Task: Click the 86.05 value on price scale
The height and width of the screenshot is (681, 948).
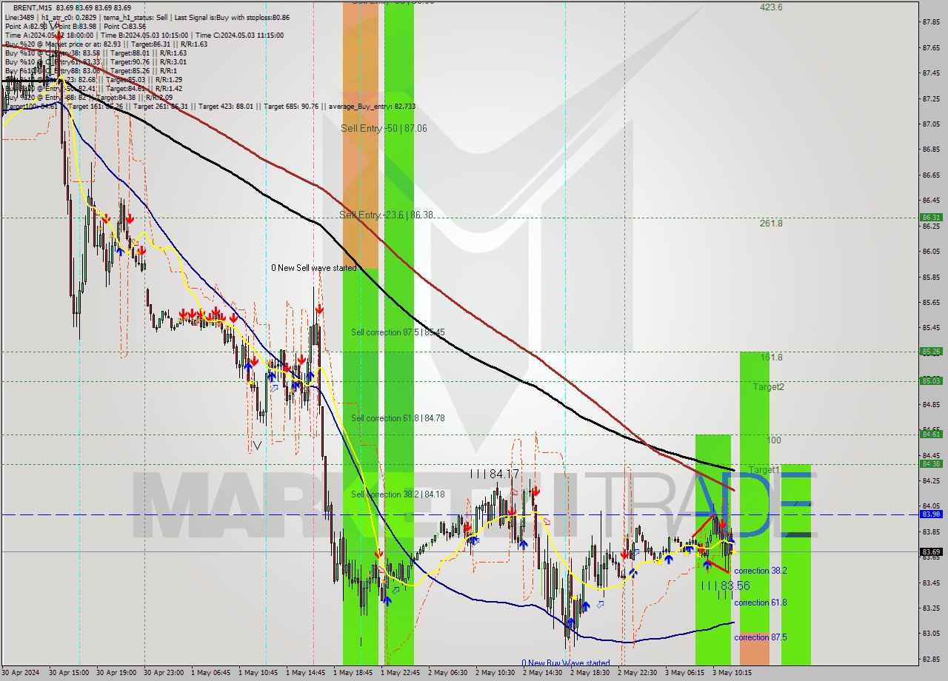Action: (x=932, y=252)
